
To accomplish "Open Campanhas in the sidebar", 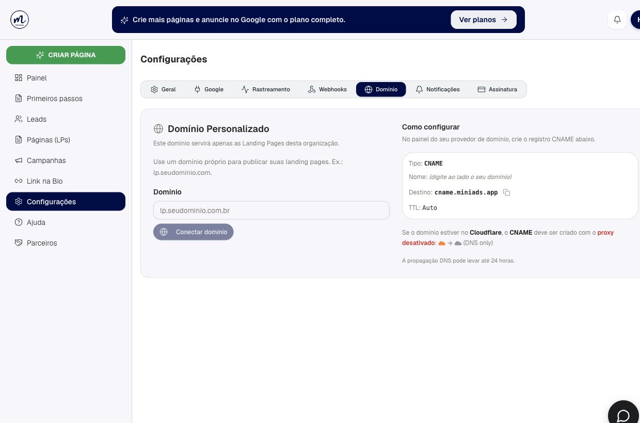I will pyautogui.click(x=66, y=160).
